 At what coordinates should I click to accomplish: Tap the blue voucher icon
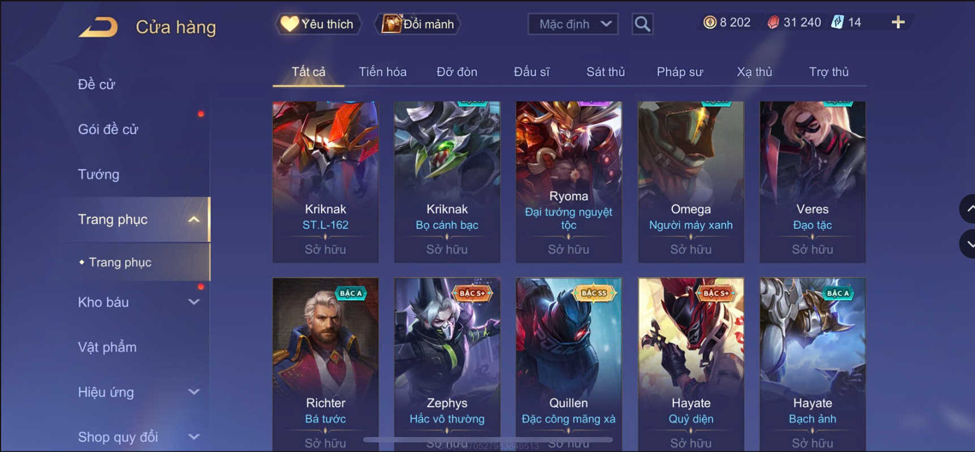pos(837,22)
